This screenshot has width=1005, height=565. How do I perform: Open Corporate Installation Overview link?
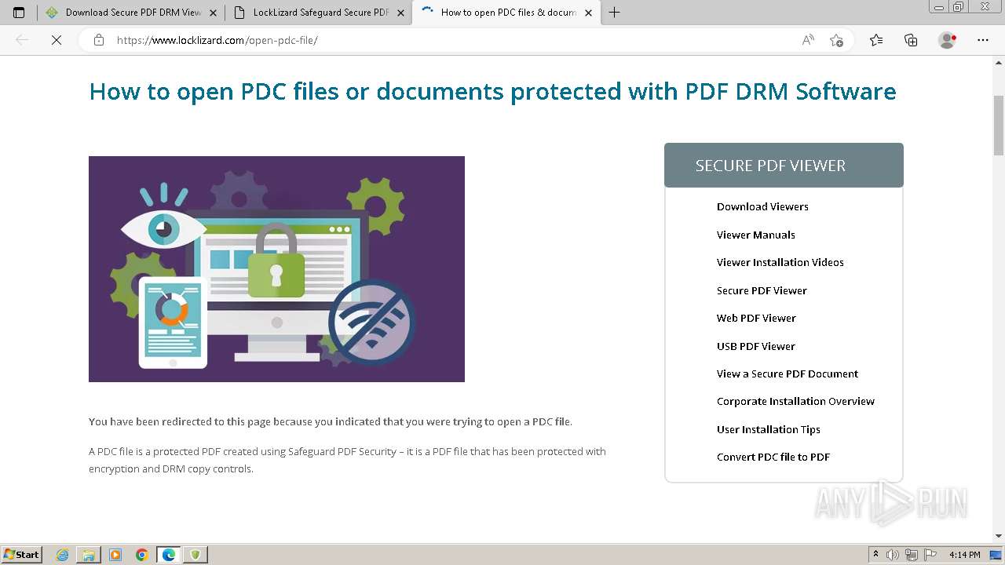pyautogui.click(x=795, y=401)
